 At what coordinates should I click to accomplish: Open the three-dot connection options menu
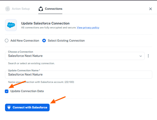(x=148, y=56)
